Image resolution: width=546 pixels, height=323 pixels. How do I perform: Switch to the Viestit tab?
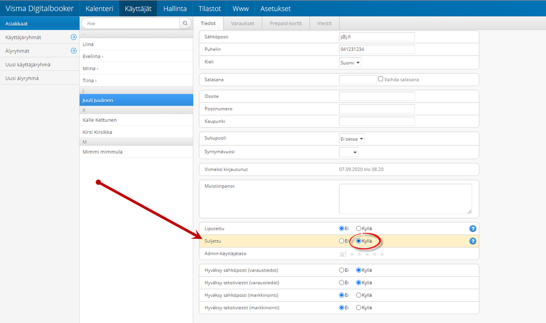pos(324,24)
